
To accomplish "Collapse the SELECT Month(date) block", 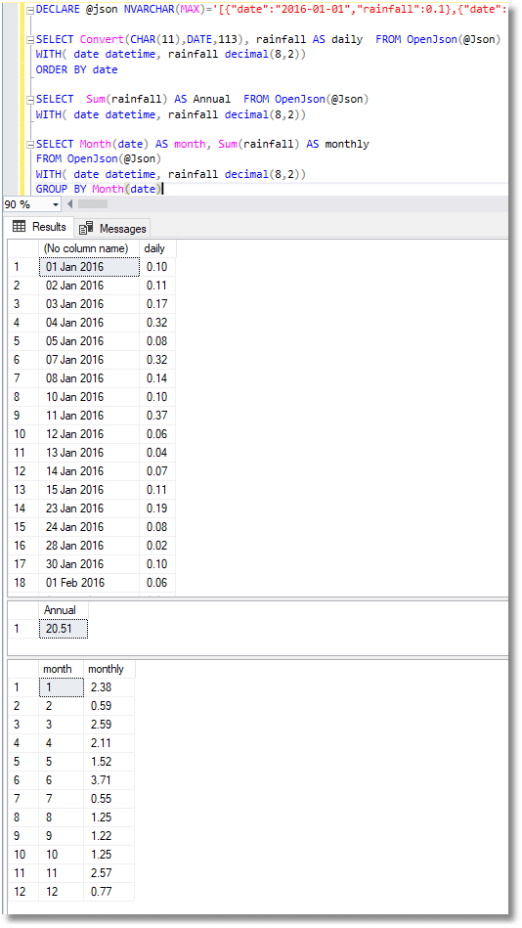I will click(30, 145).
